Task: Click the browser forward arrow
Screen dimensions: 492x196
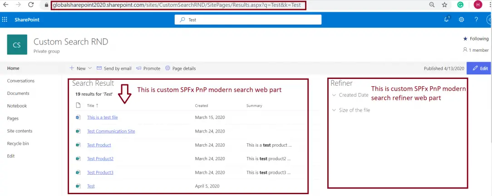Action: click(18, 5)
